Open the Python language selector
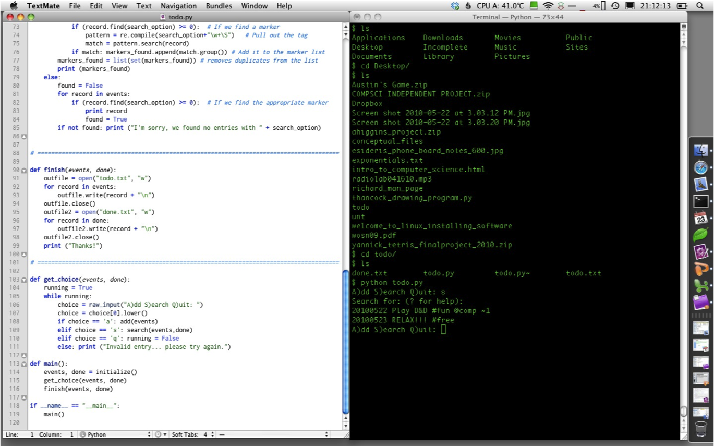 pos(115,434)
